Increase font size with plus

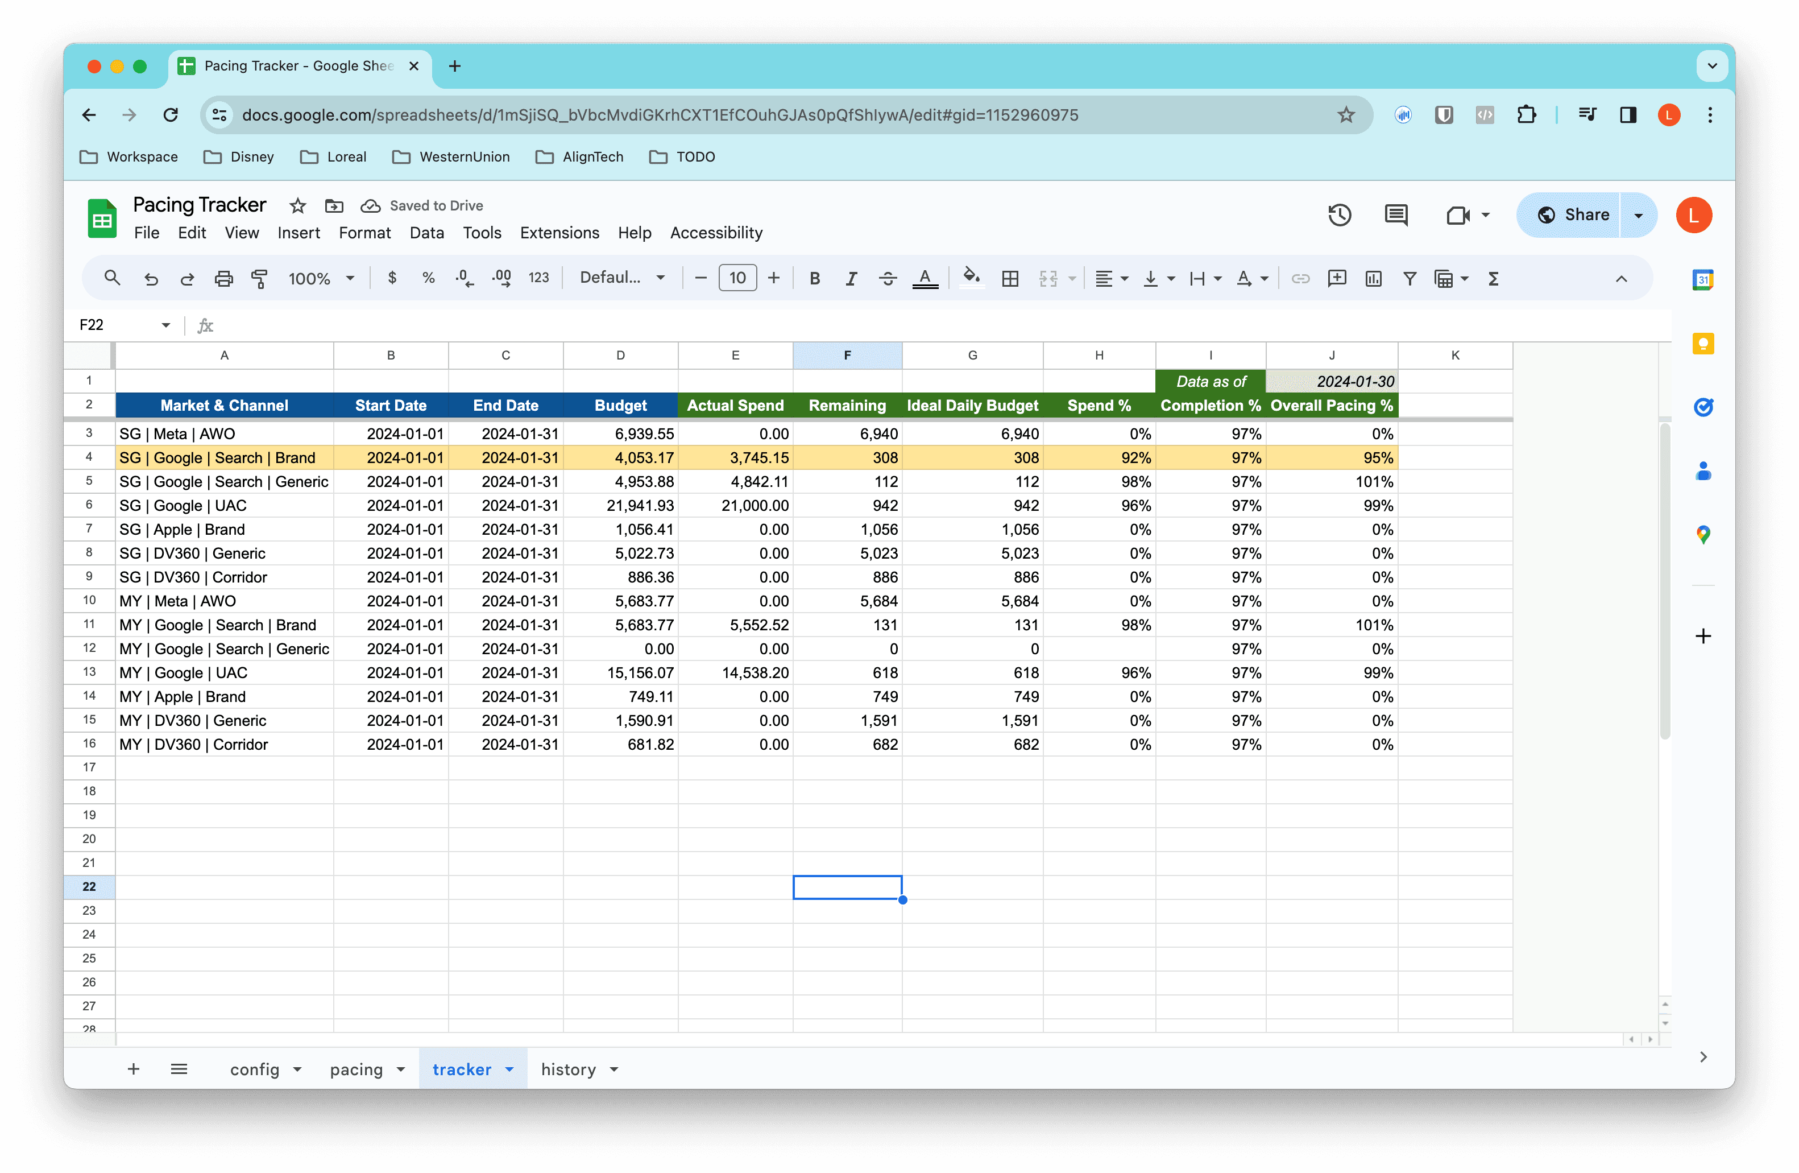point(773,278)
